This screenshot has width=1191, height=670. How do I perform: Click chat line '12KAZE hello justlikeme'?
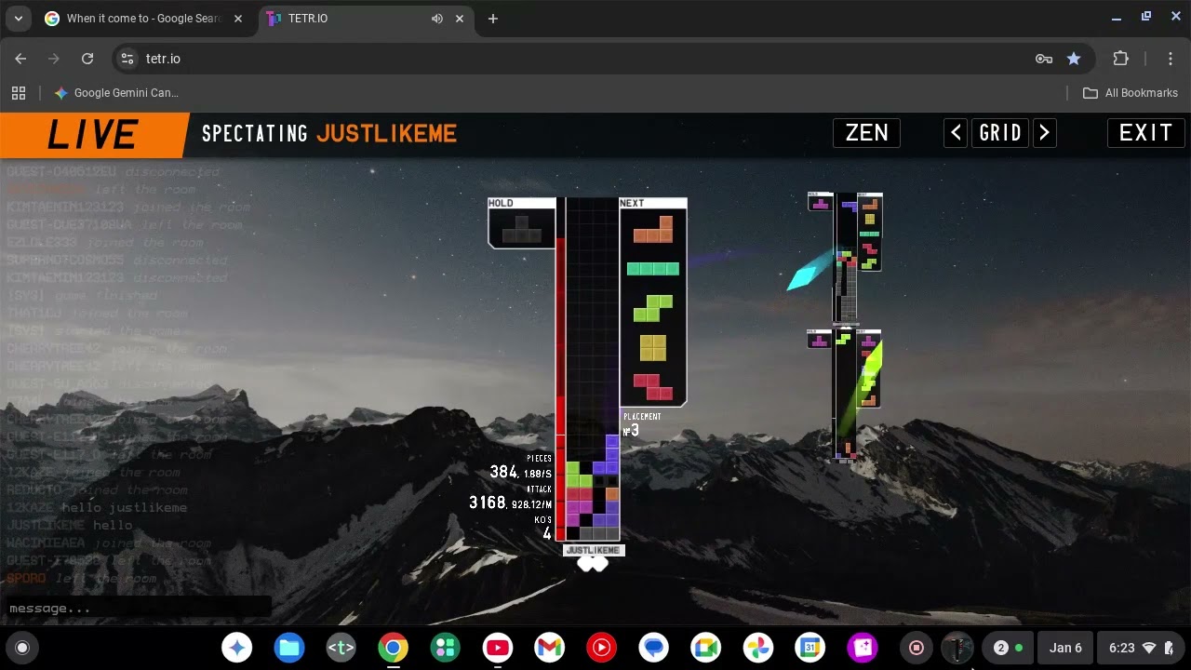[x=97, y=508]
